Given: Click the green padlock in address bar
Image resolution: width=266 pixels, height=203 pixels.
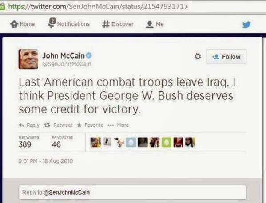Looking at the screenshot, I should click(2, 7).
